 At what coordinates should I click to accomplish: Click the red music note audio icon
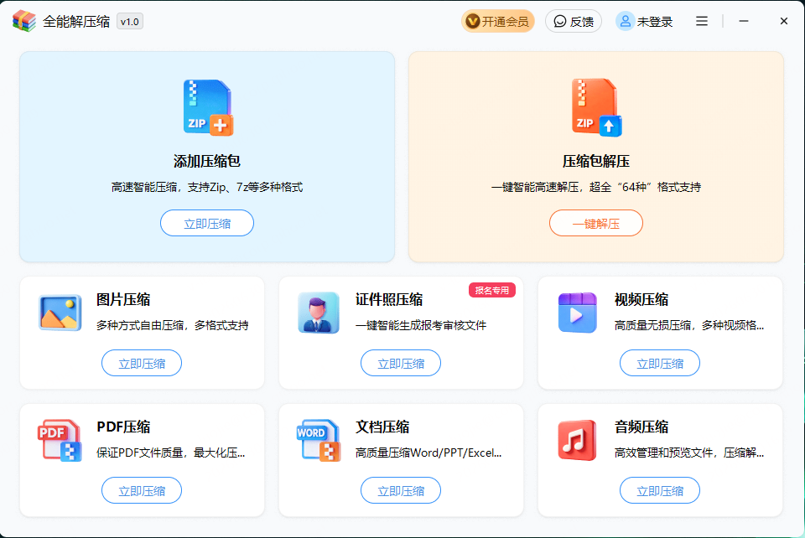tap(577, 440)
